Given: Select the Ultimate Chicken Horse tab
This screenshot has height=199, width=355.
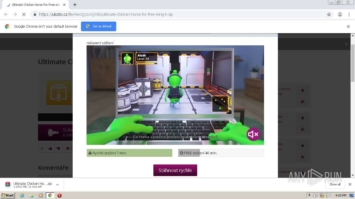Looking at the screenshot, I should point(35,5).
